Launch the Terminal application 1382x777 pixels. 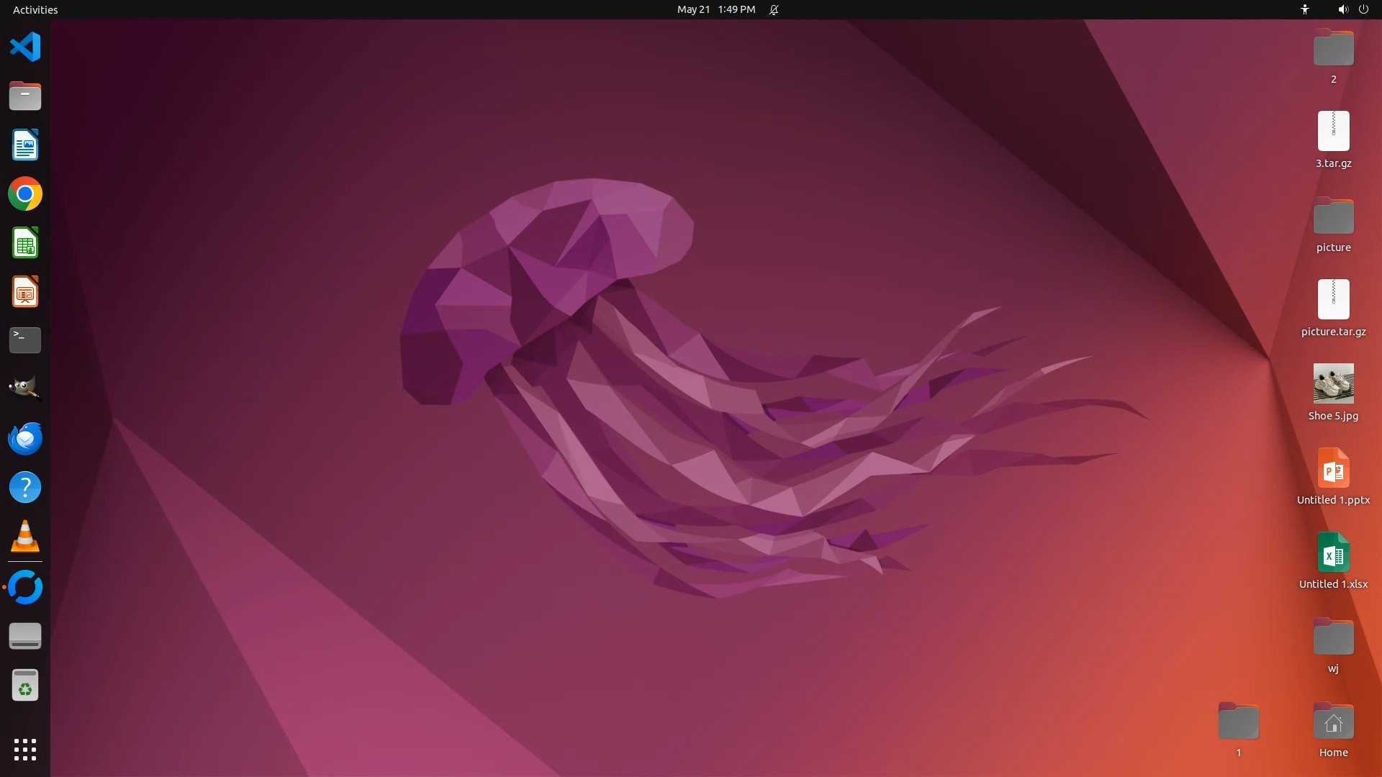[25, 340]
